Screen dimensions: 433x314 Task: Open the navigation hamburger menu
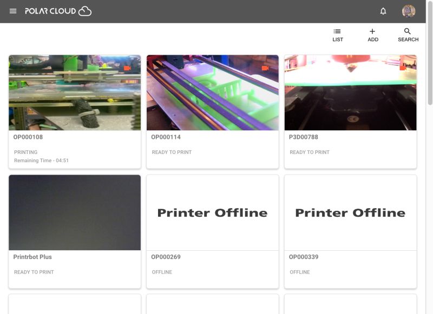(12, 10)
